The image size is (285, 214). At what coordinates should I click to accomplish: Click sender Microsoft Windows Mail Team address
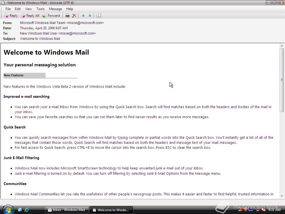tap(62, 23)
